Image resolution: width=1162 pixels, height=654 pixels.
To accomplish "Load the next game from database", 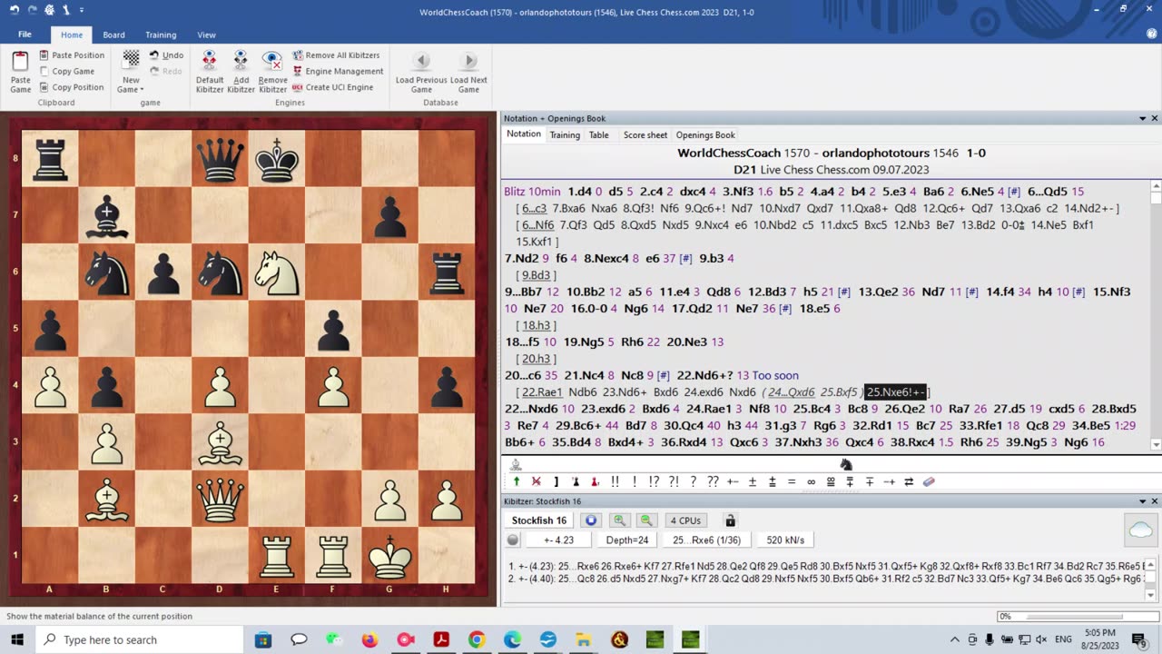I will 468,72.
